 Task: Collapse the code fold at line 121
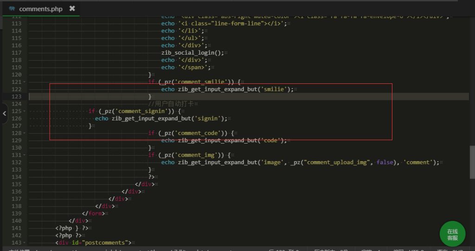(x=25, y=82)
